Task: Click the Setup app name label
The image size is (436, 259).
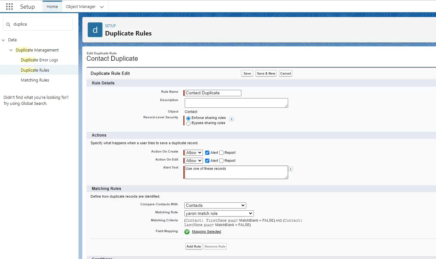Action: click(x=27, y=7)
